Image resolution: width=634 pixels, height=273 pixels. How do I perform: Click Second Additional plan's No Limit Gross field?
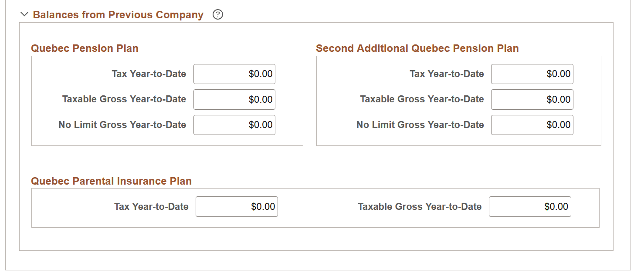532,125
